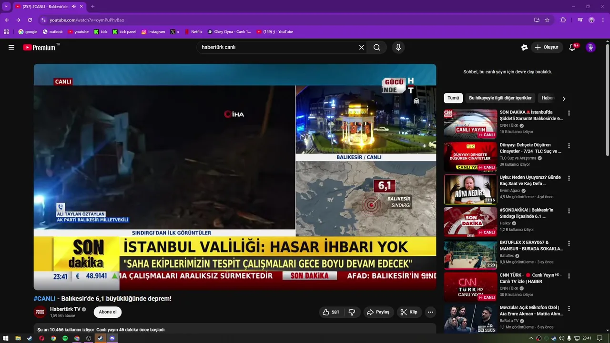Open options for BATUFLEX X ERAY067 video

click(x=569, y=243)
